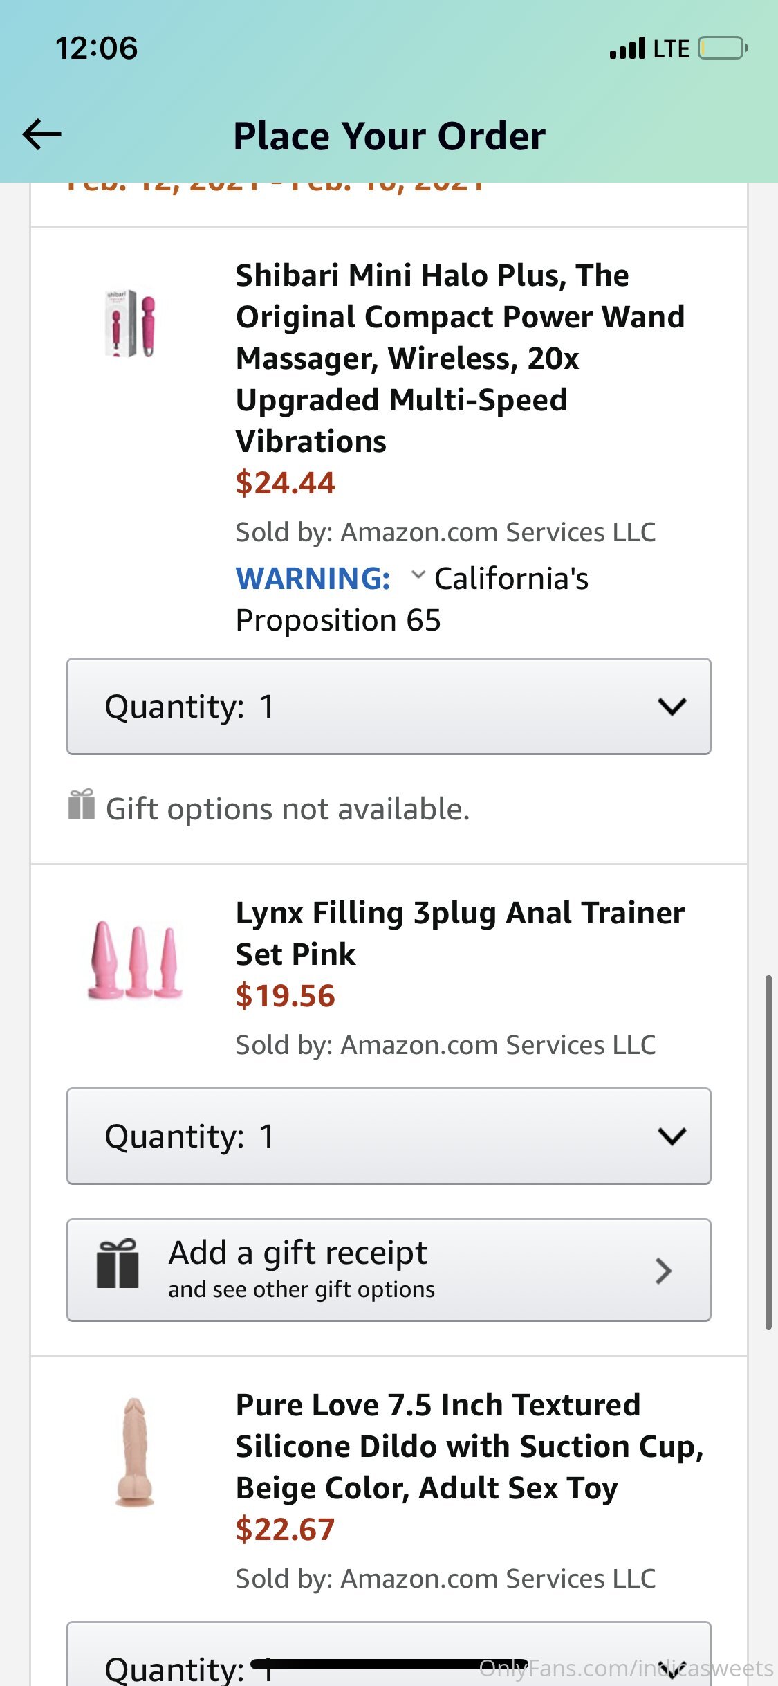Viewport: 778px width, 1686px height.
Task: Expand the Proposition 65 warning chevron
Action: point(418,575)
